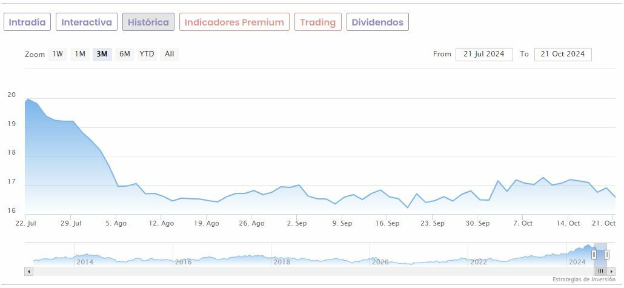Go to the Trading section

pos(318,22)
